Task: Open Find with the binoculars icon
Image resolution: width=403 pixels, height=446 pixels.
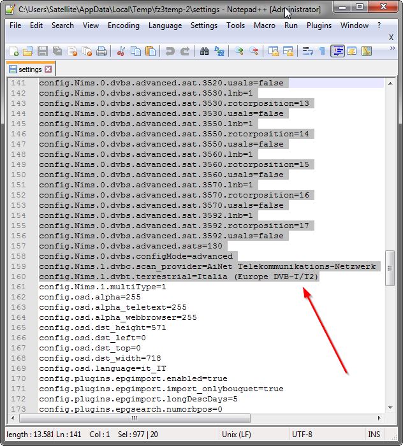Action: click(x=204, y=51)
